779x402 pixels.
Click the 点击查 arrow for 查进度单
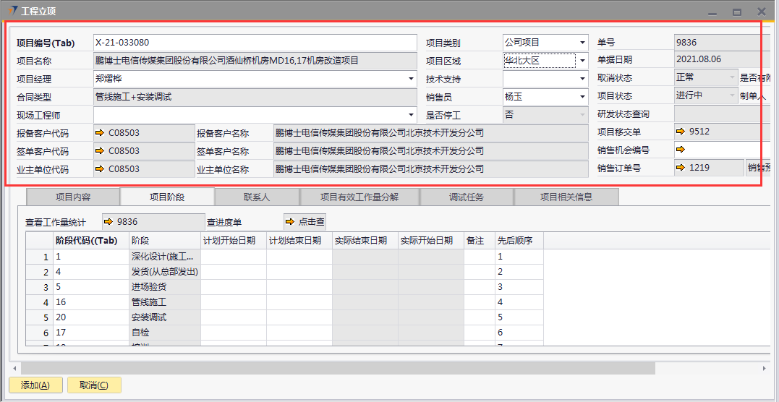pyautogui.click(x=289, y=222)
